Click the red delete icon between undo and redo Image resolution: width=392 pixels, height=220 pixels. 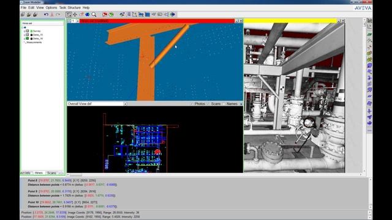[52, 15]
